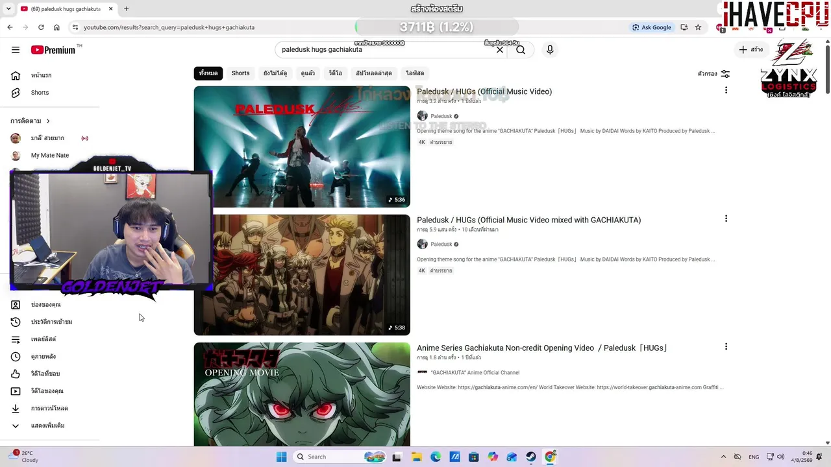The image size is (831, 467).
Task: Go to YouTube Premium home logo
Action: pos(53,50)
